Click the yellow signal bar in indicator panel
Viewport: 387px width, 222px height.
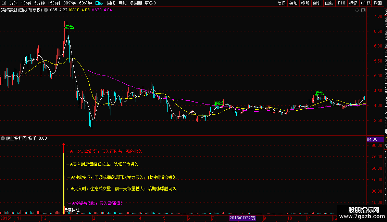point(64,183)
